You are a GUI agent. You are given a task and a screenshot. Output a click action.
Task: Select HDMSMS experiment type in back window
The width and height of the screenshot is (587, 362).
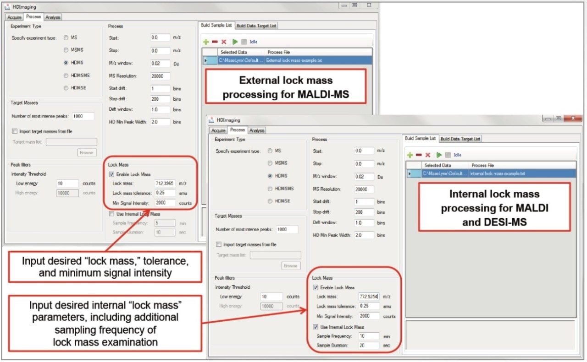[66, 75]
